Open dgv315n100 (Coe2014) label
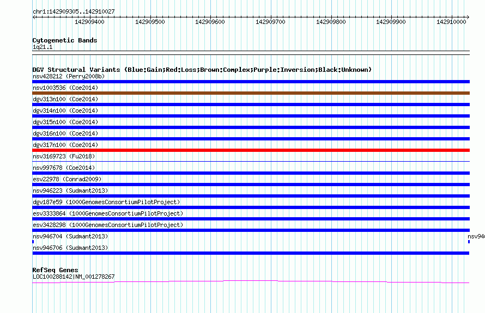The image size is (485, 313). point(65,122)
